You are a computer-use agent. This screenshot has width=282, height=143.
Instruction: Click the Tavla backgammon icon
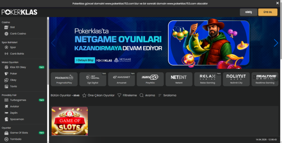pyautogui.click(x=6, y=87)
